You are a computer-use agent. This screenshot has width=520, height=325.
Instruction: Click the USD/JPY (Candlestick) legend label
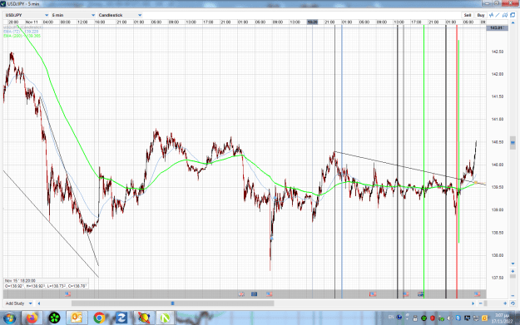click(x=23, y=27)
